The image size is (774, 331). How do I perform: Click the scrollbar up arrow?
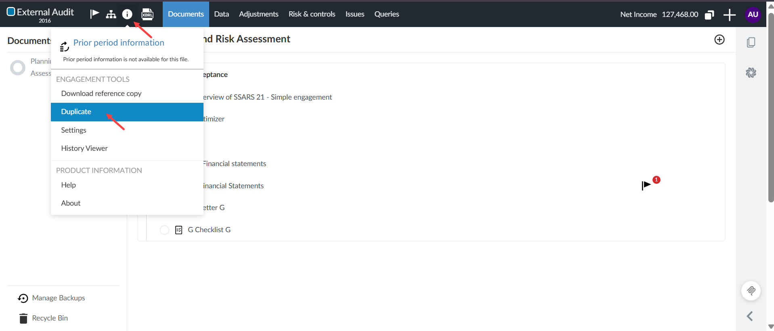point(770,6)
